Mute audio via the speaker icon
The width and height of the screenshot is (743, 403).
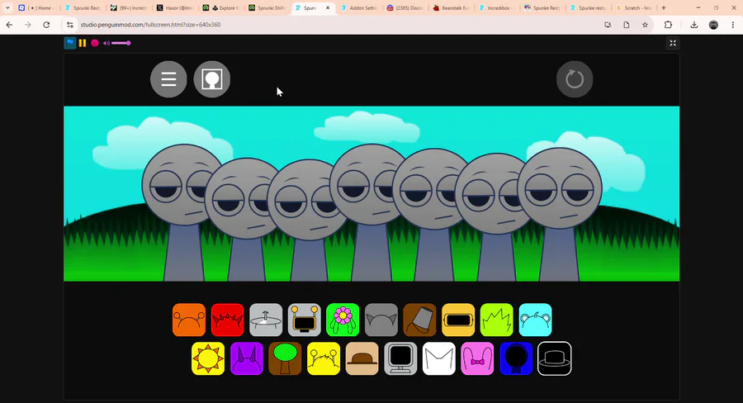(x=106, y=43)
